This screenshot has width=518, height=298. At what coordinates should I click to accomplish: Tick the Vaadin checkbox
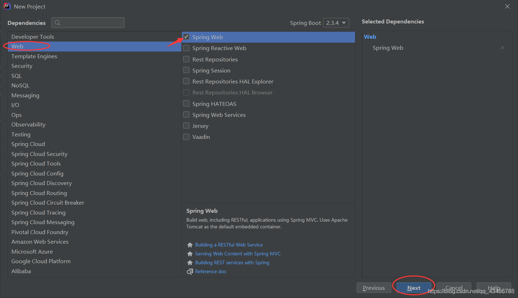point(186,137)
